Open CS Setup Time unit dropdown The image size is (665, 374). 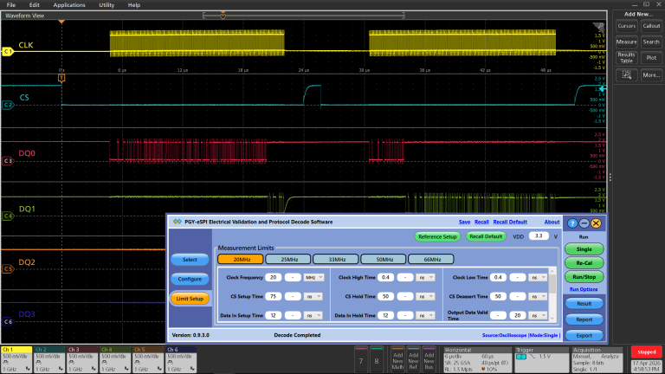tap(313, 296)
